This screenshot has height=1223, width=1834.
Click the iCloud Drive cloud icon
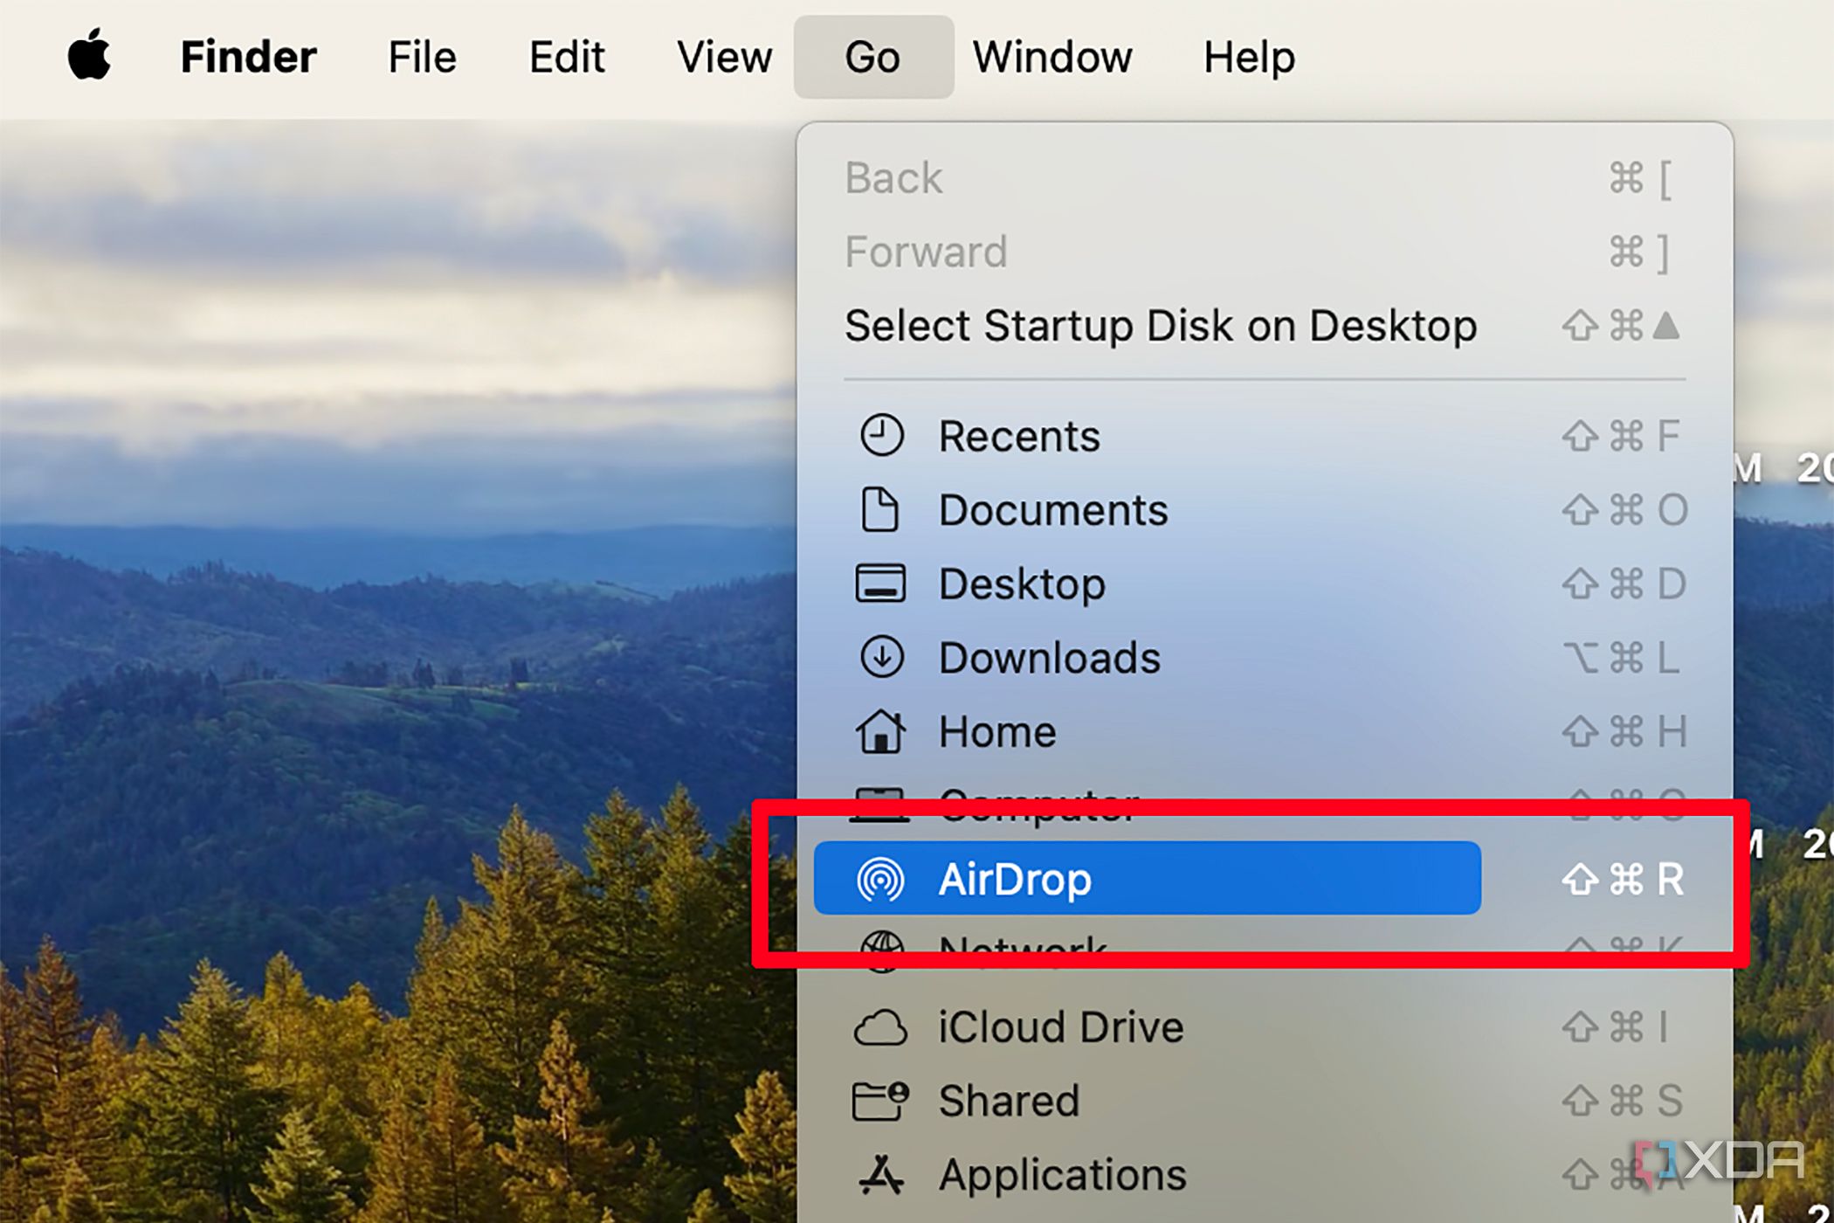880,1027
